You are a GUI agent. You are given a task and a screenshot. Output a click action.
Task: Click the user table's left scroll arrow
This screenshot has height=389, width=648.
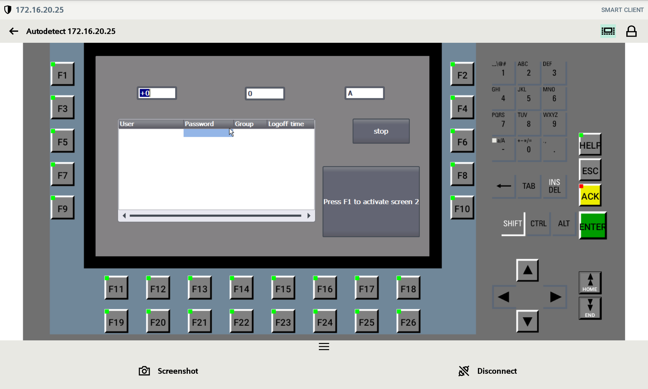124,216
